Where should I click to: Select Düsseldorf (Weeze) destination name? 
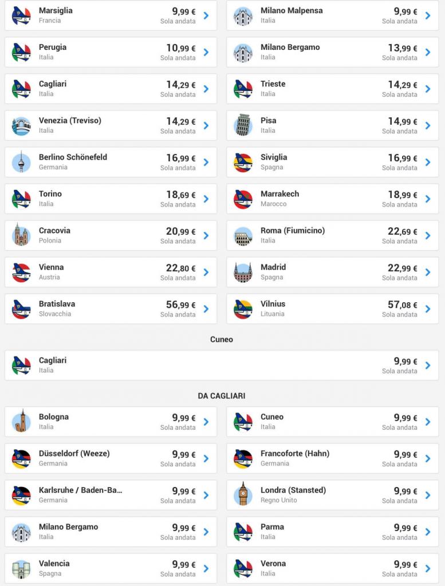tap(74, 453)
